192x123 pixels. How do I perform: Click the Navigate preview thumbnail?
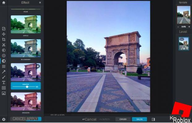184,15
